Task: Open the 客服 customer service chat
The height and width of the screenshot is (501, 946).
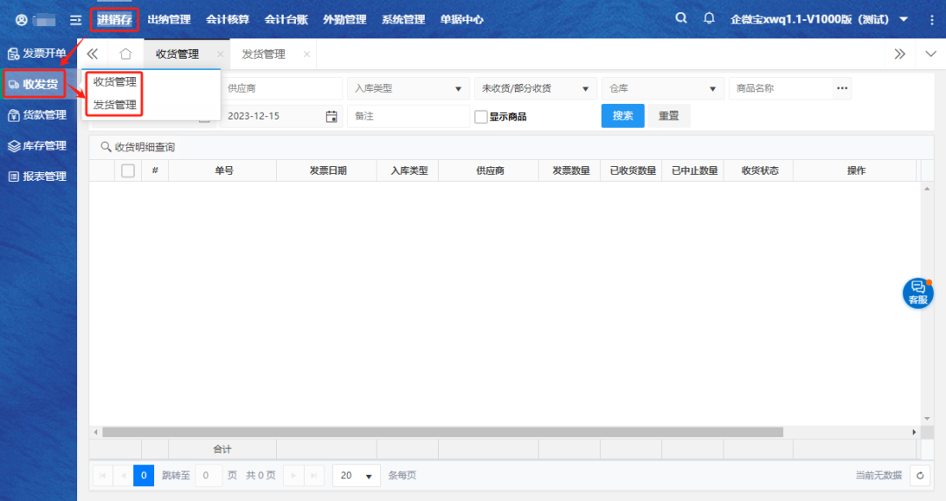Action: pyautogui.click(x=917, y=293)
